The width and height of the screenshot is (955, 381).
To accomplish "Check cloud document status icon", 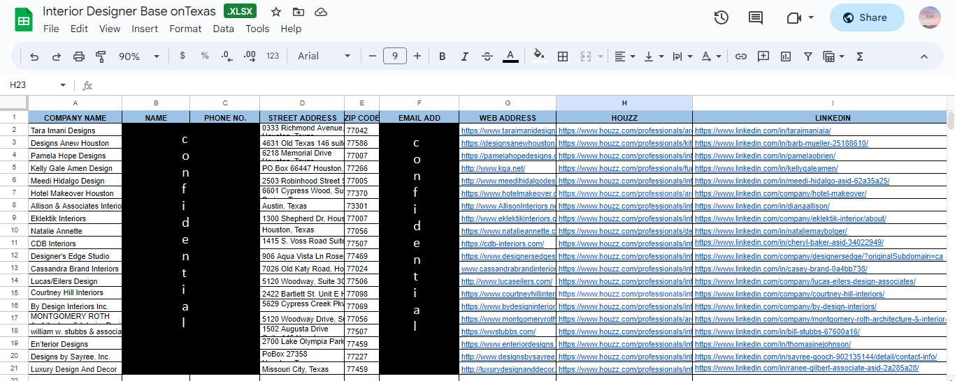I will pyautogui.click(x=321, y=12).
